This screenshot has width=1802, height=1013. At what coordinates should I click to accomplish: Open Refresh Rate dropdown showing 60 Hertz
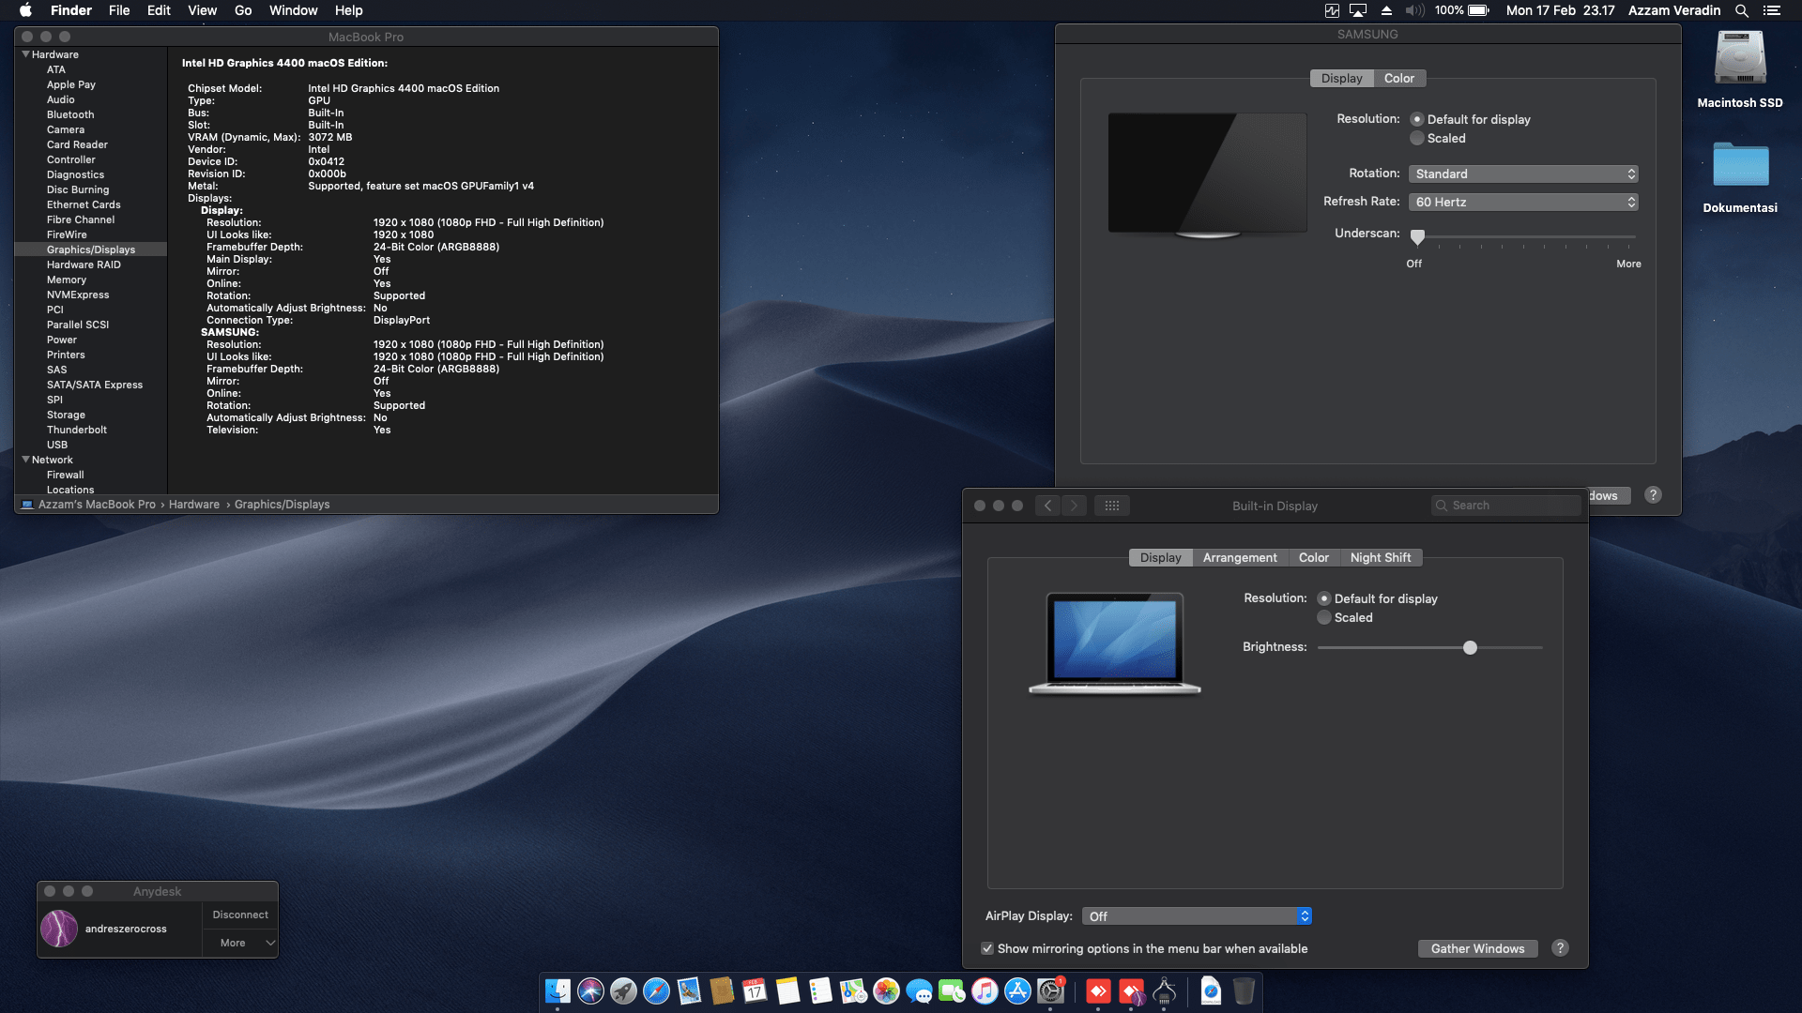1523,202
